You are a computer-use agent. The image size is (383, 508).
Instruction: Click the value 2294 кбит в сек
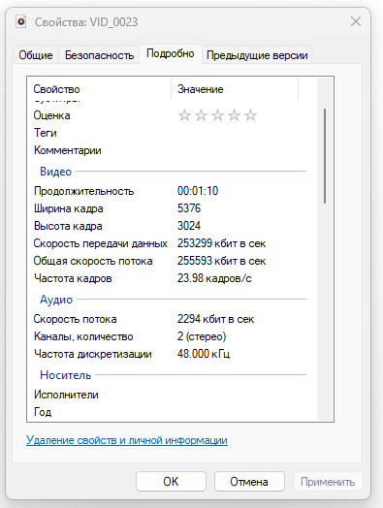215,319
